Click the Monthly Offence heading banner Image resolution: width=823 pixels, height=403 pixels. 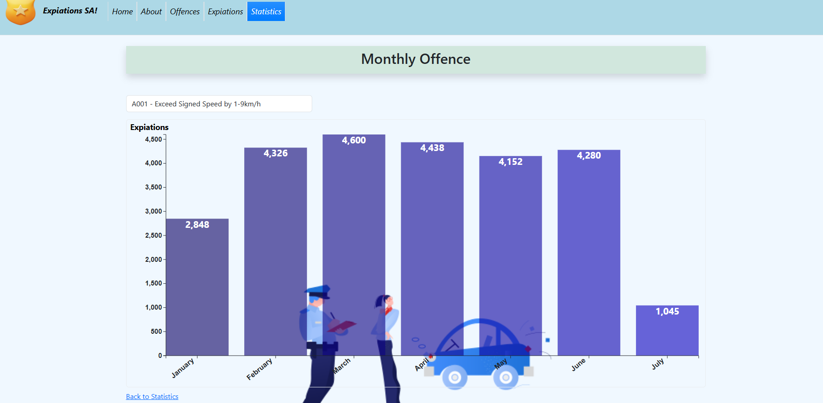(416, 59)
